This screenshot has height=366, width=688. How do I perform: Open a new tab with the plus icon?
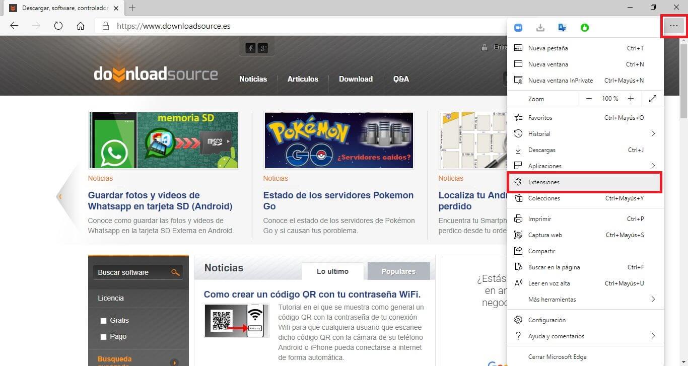[x=132, y=8]
